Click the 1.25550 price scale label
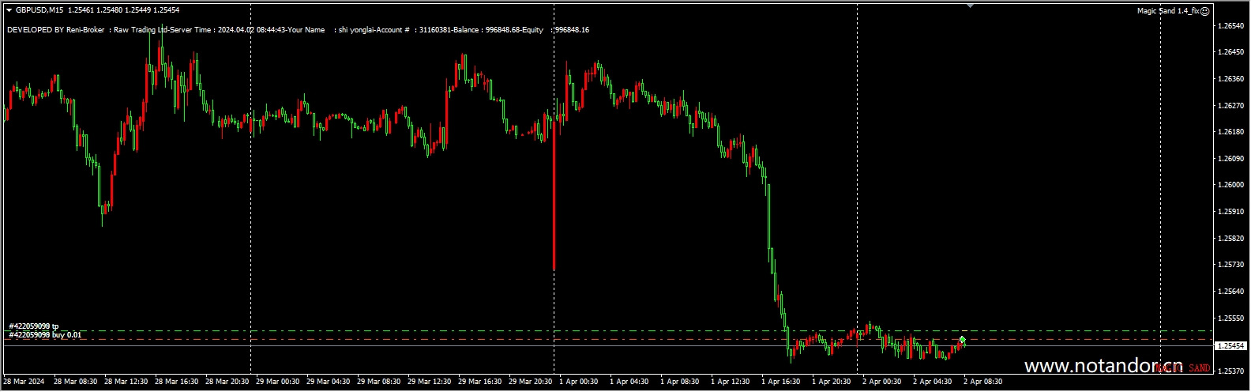The width and height of the screenshot is (1251, 392). coord(1231,318)
